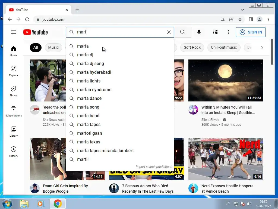Close the YouTube tab
The width and height of the screenshot is (278, 209).
pos(67,10)
